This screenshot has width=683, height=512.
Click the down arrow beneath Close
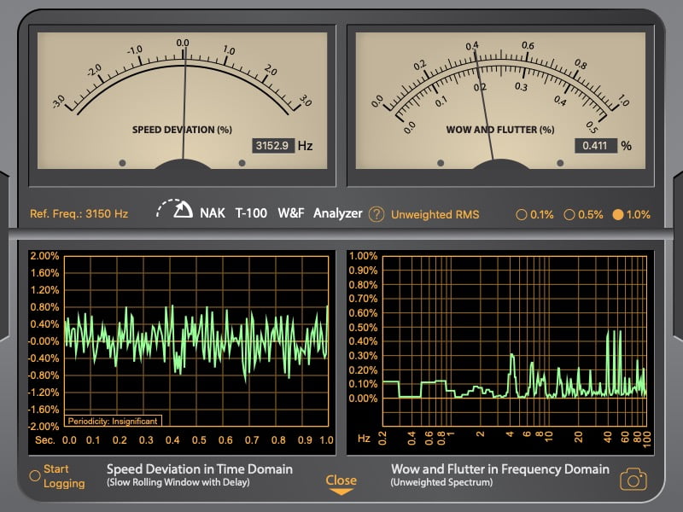[341, 492]
